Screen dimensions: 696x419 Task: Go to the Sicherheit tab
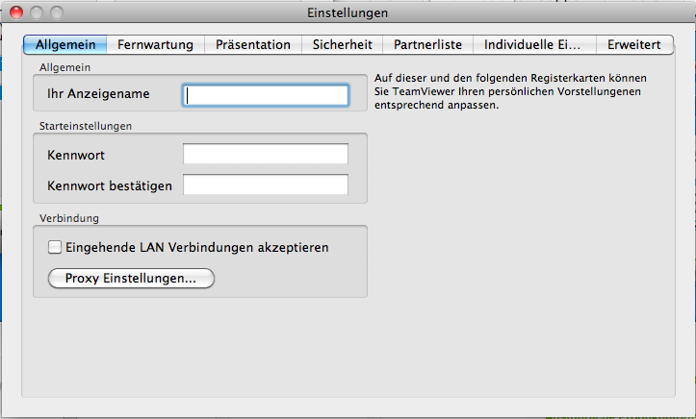click(342, 44)
